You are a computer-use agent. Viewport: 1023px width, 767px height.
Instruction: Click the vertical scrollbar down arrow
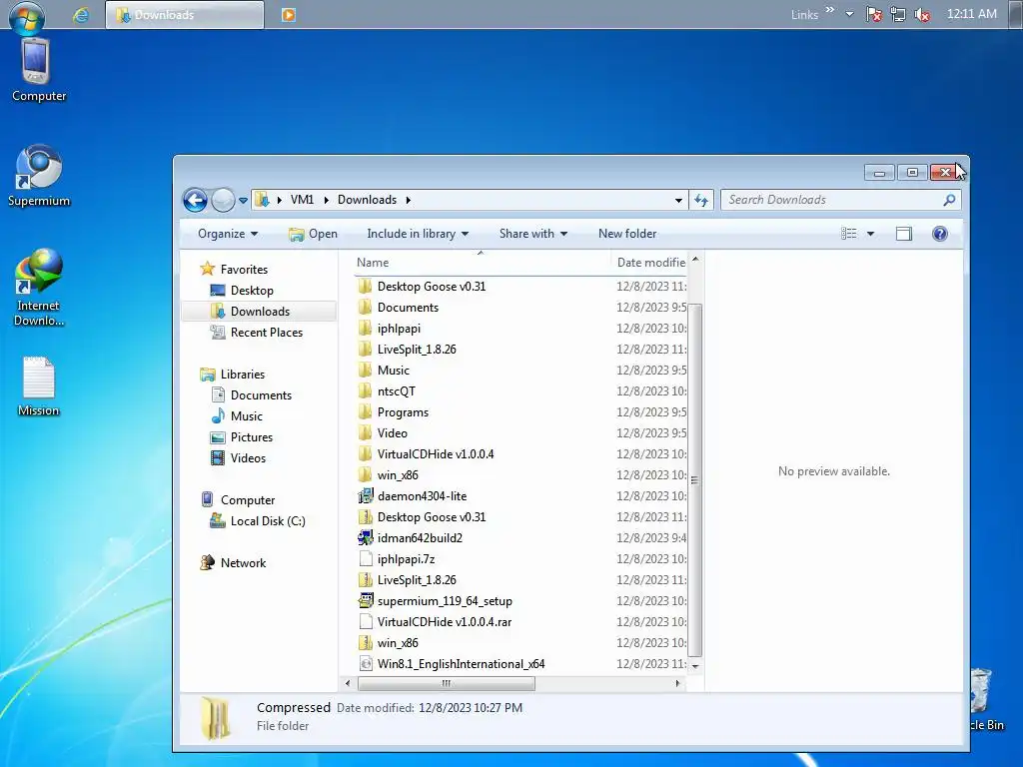tap(695, 666)
